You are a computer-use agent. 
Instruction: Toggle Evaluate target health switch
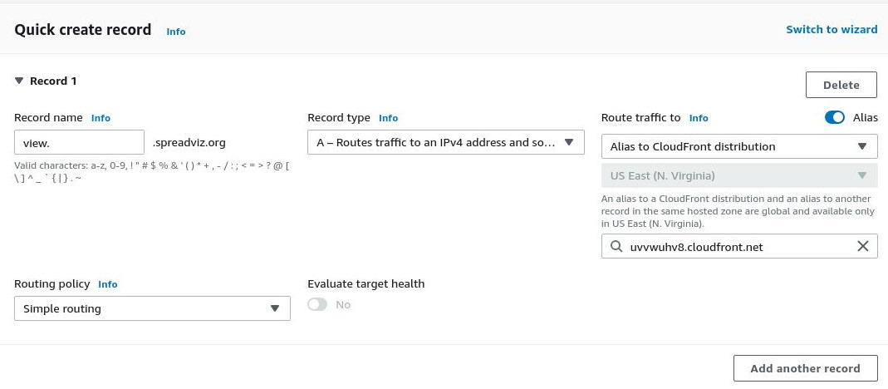tap(317, 304)
